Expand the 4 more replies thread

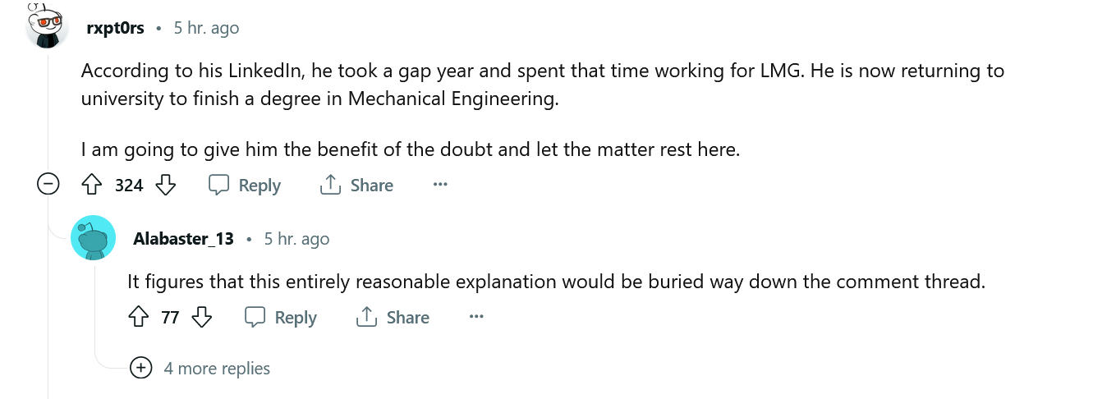coord(141,368)
